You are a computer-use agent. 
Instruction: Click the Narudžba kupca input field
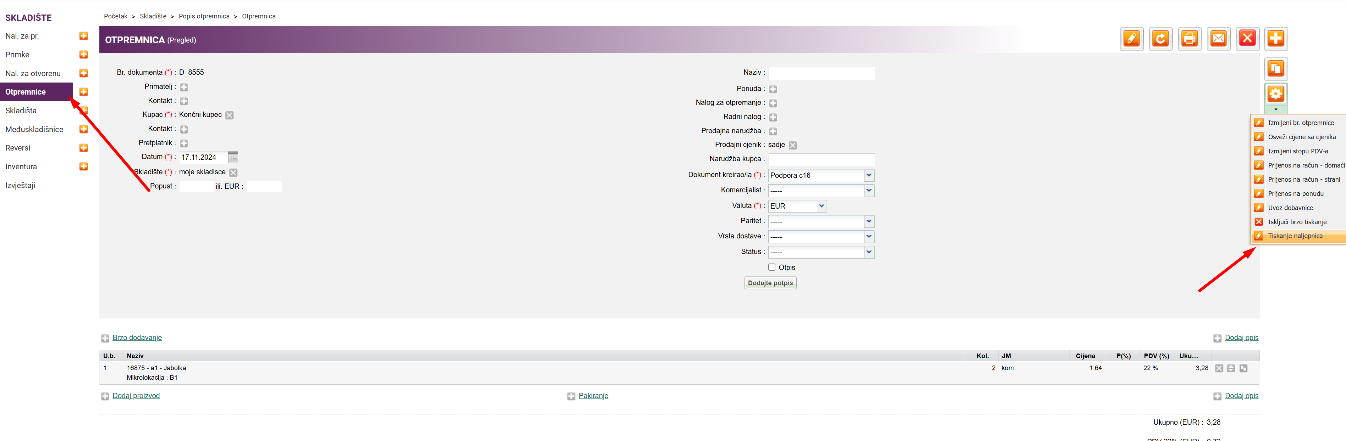coord(821,159)
